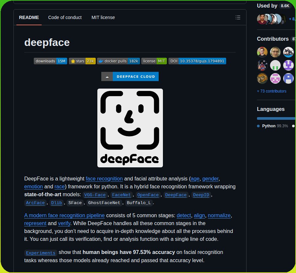The image size is (296, 273).
Task: Open the DeepFace model link
Action: point(176,195)
